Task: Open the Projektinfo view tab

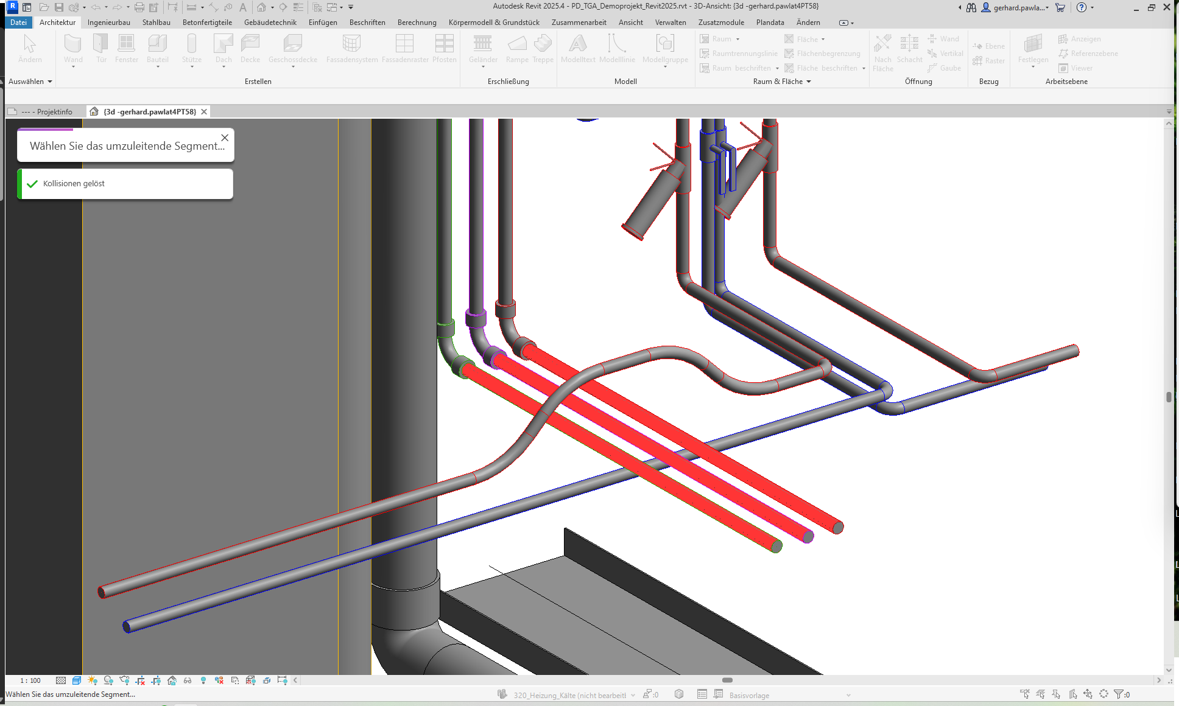Action: tap(48, 112)
